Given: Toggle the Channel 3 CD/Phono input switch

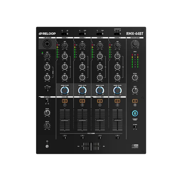Looking at the screenshot, I should [x=100, y=34].
